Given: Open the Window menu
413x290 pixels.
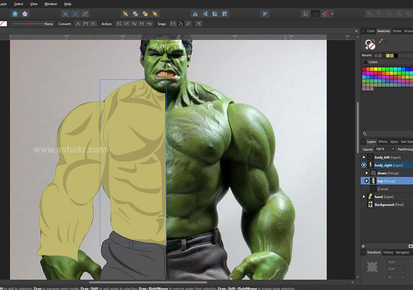Looking at the screenshot, I should tap(51, 4).
